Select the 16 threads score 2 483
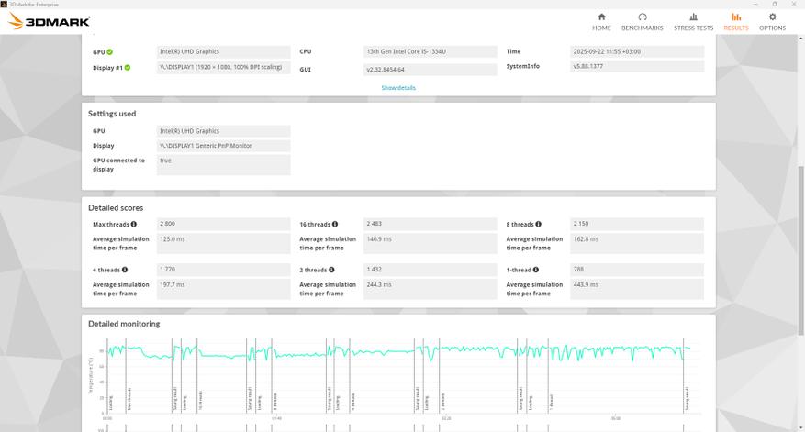Image resolution: width=805 pixels, height=432 pixels. point(430,224)
